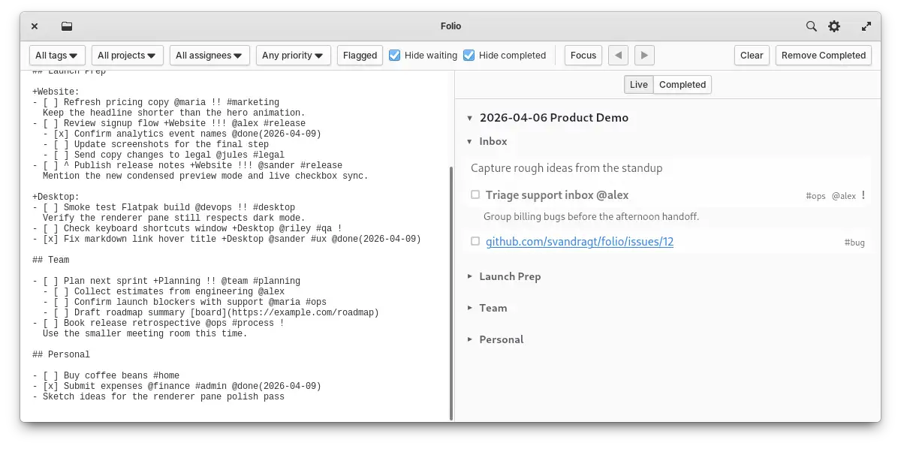Go to previous focus item arrow
This screenshot has height=452, width=901.
click(x=618, y=55)
